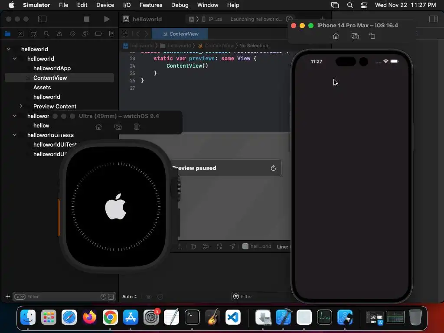Take iPhone simulator screenshot
Screen dimensions: 444x333
click(x=355, y=36)
